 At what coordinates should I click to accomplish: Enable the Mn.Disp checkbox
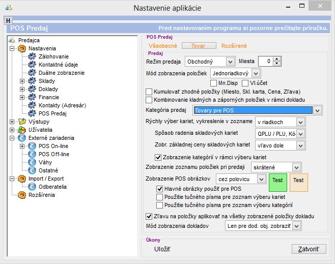(214, 83)
